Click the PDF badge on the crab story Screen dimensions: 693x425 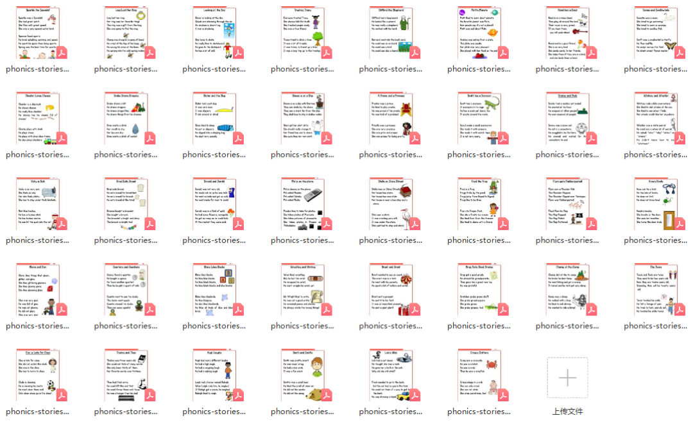[503, 395]
